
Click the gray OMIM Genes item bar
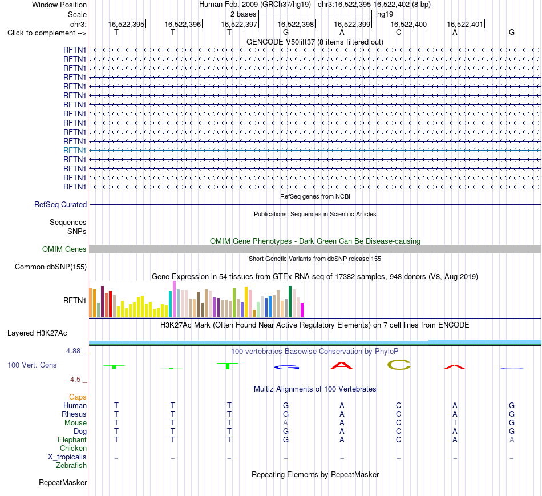tap(315, 249)
